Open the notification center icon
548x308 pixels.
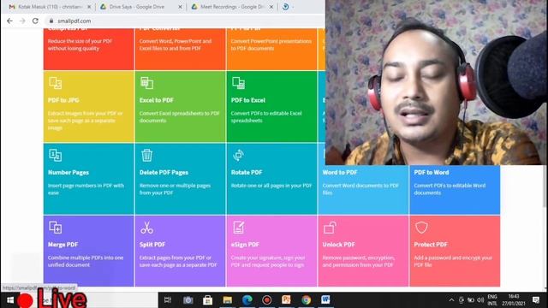(x=536, y=300)
